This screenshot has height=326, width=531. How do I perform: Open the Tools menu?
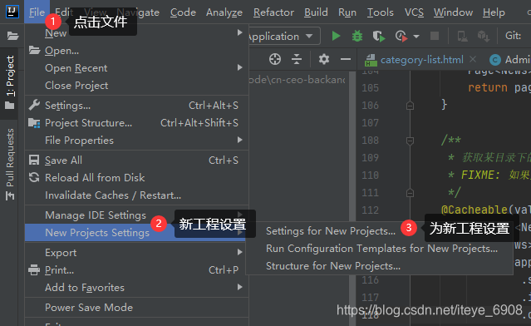point(381,12)
